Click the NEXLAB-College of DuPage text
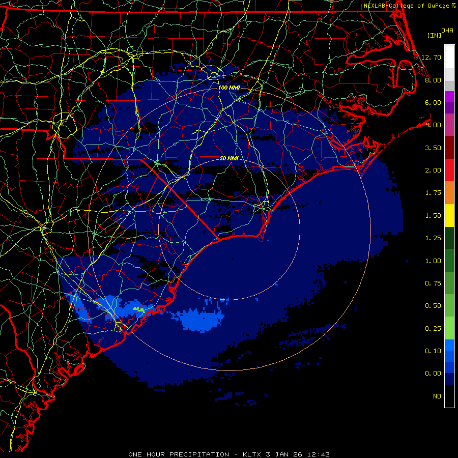The image size is (458, 458). 406,6
